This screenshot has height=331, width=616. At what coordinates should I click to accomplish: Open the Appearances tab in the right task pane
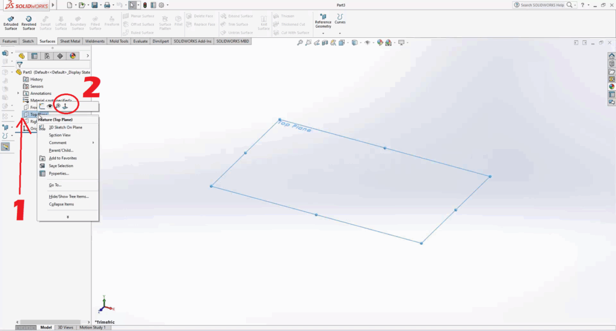612,87
